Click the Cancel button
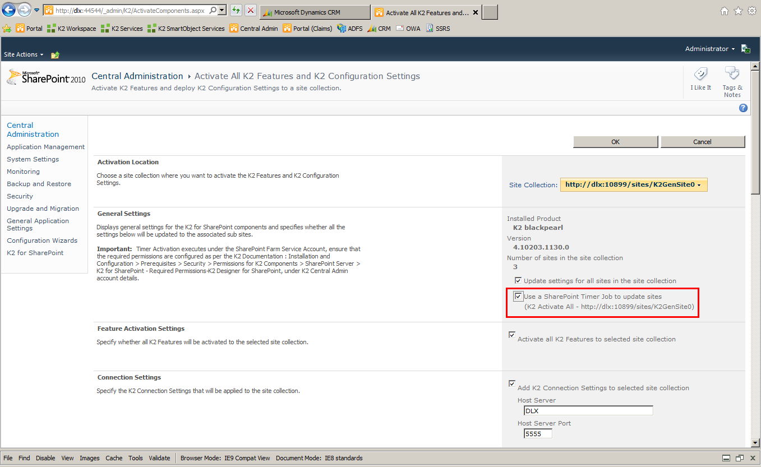 [702, 142]
